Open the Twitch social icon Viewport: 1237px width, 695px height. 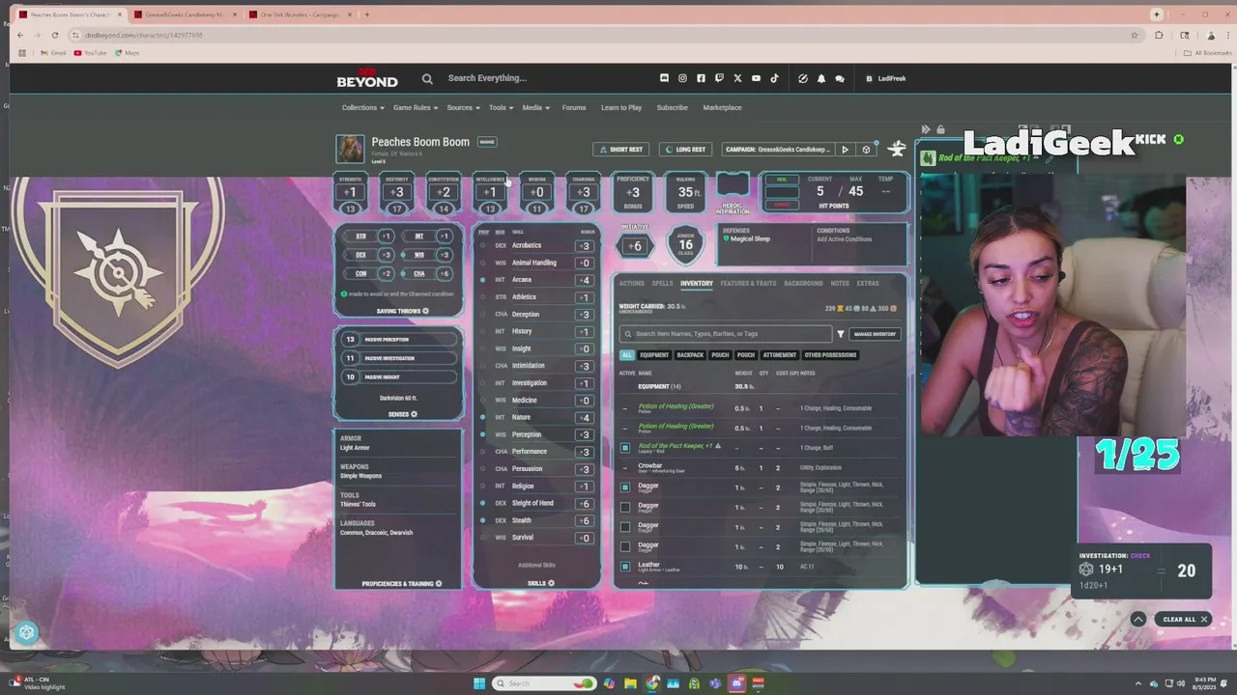click(719, 78)
